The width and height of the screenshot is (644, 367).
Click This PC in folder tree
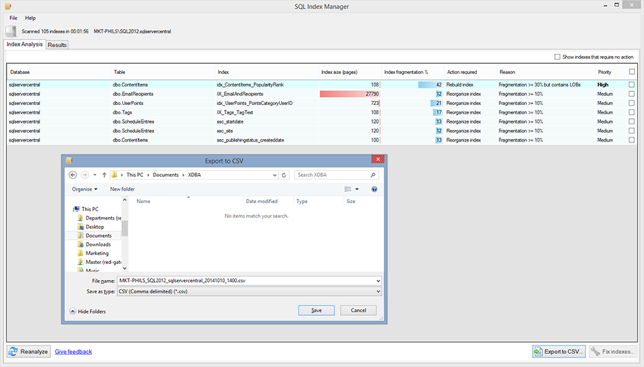tap(86, 209)
